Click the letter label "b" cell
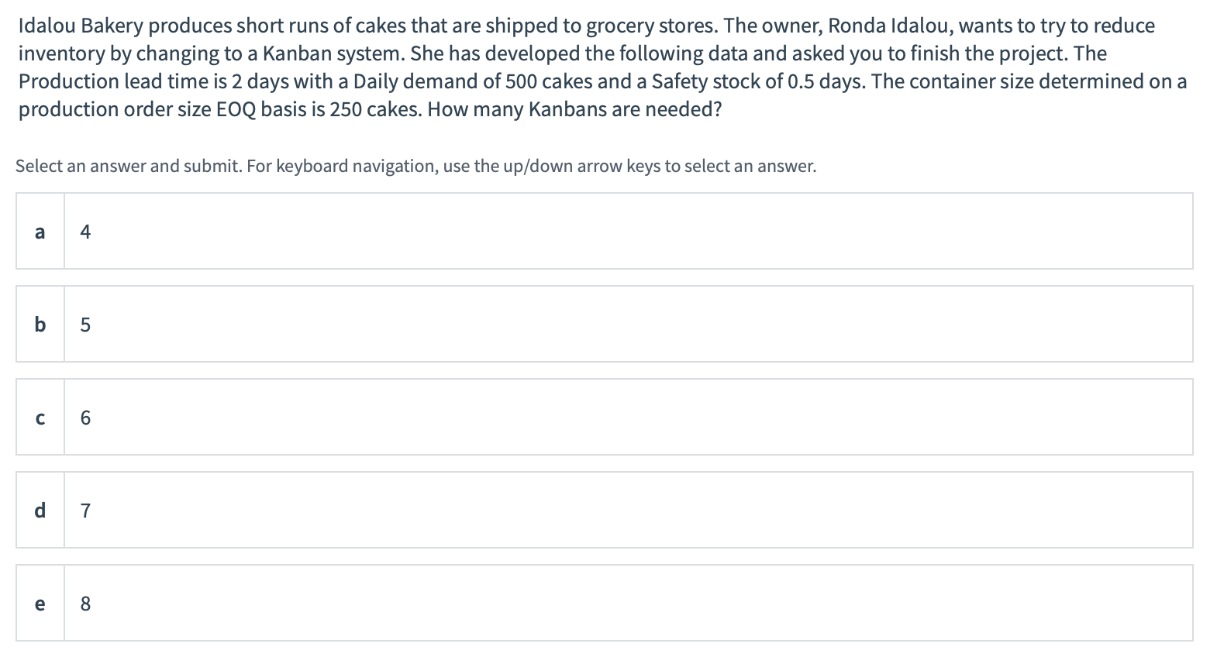Viewport: 1217px width, 671px height. [40, 325]
